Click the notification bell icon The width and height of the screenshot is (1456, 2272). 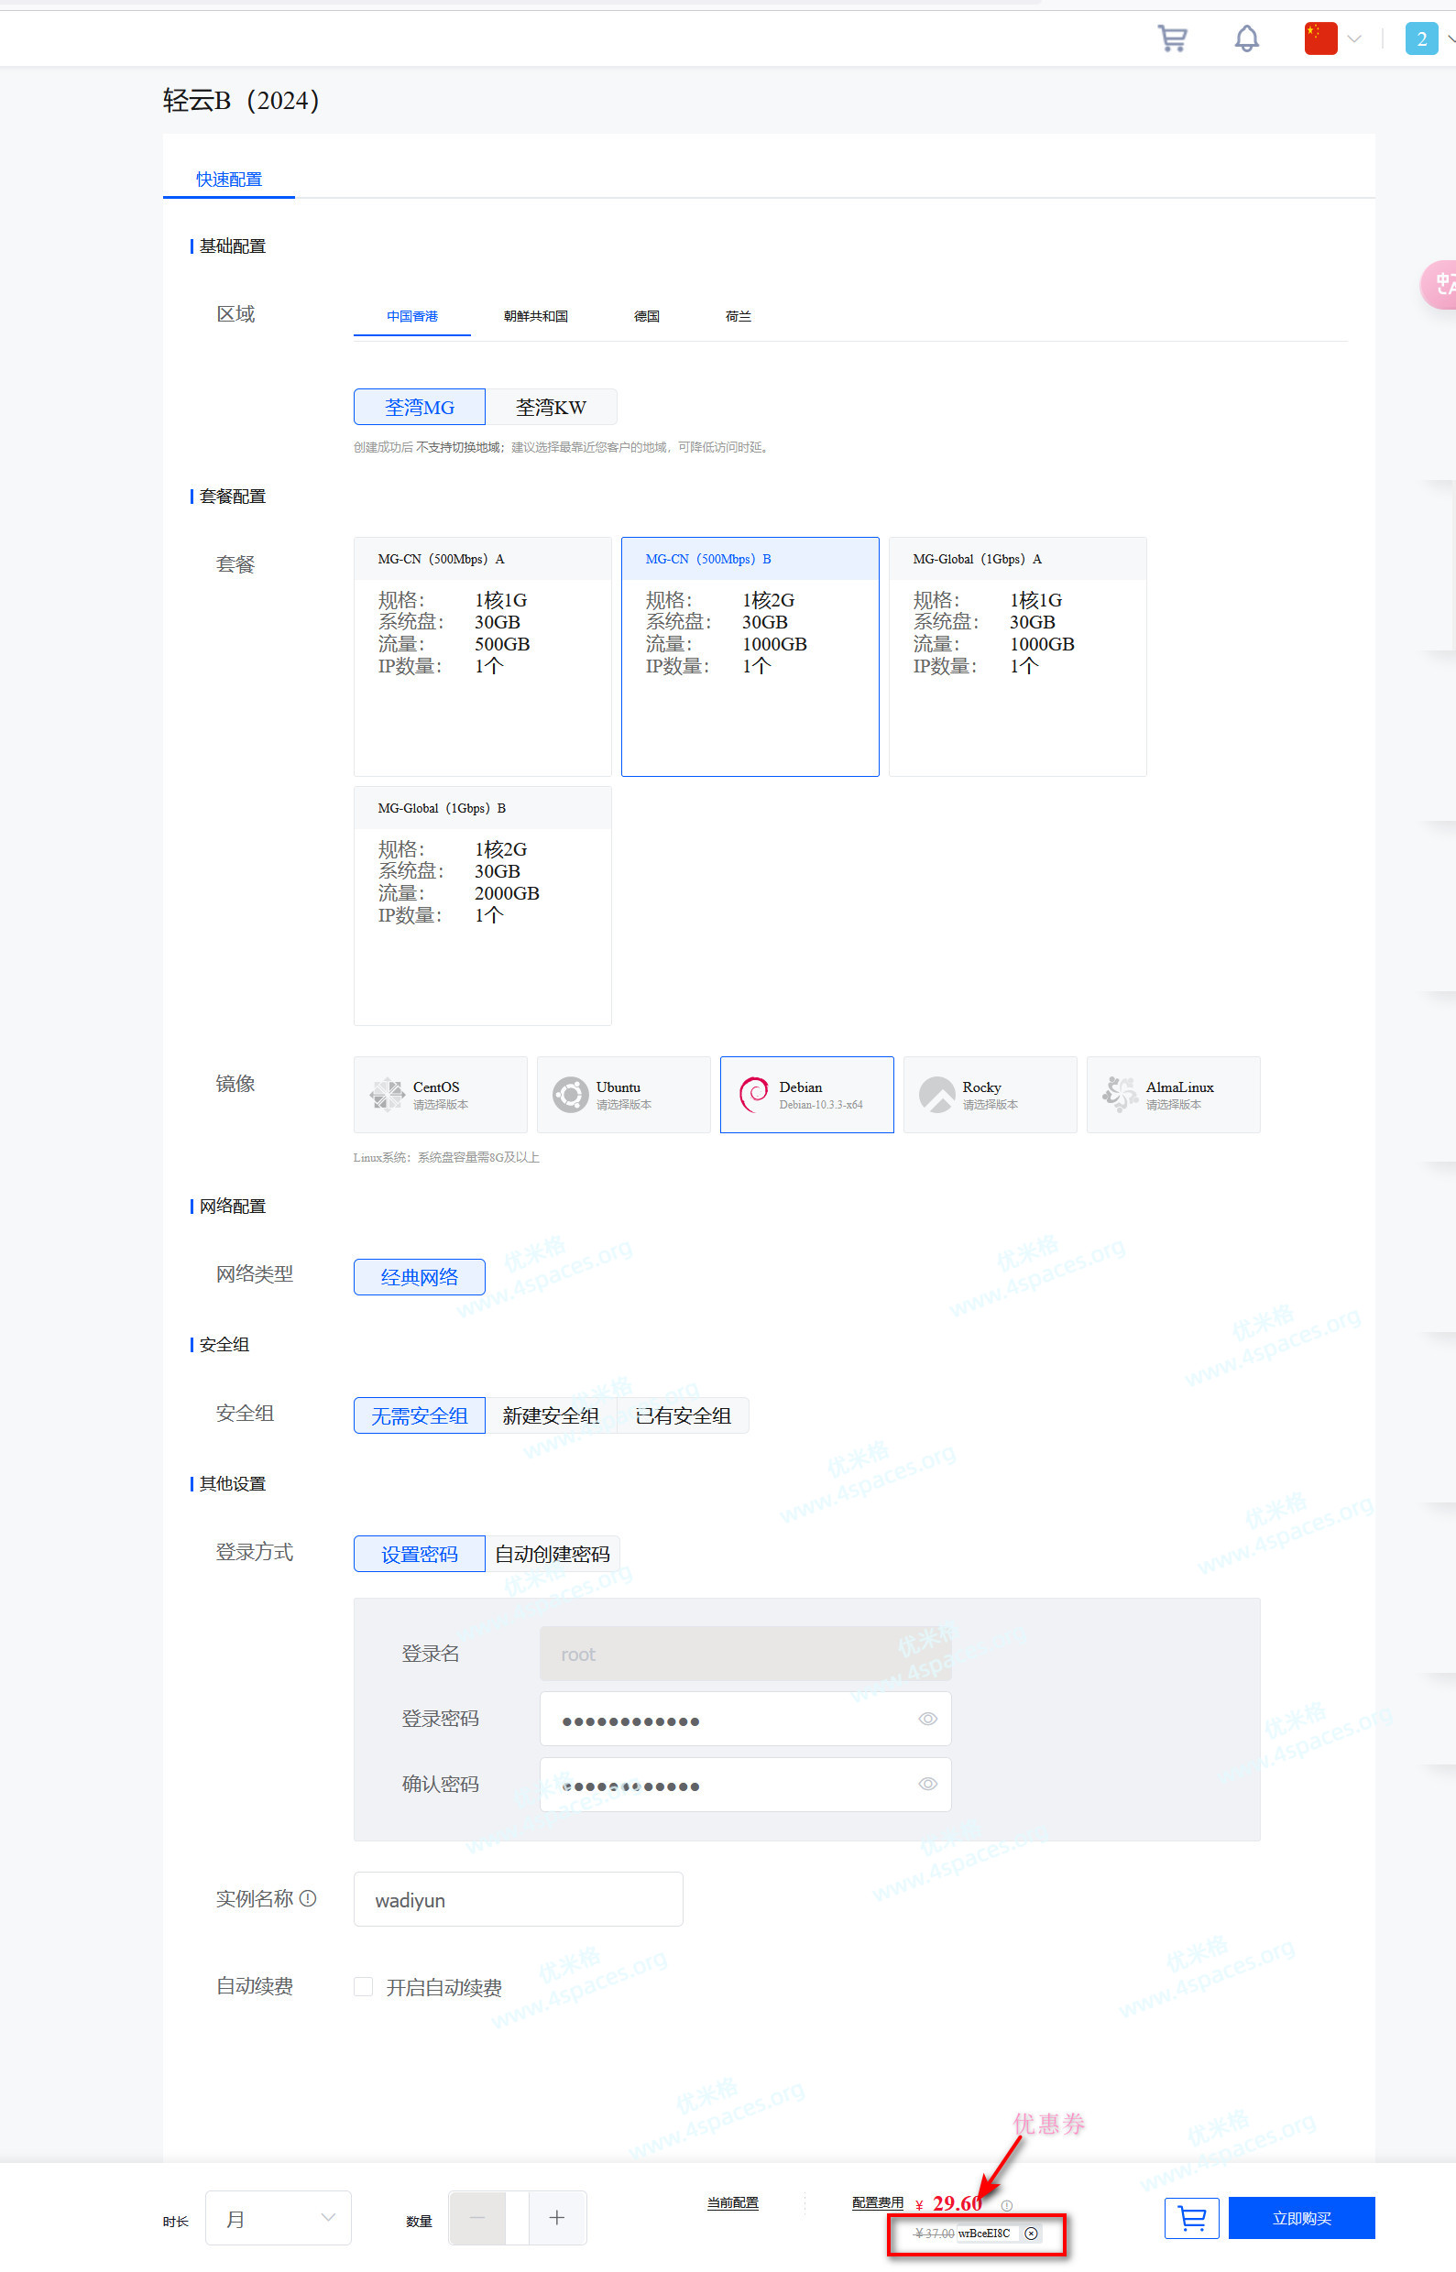pos(1246,38)
